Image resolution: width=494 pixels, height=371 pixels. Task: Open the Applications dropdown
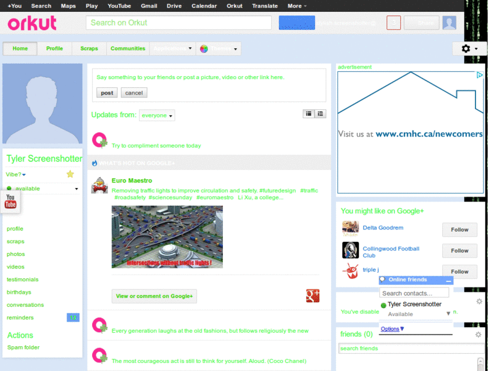pos(173,49)
